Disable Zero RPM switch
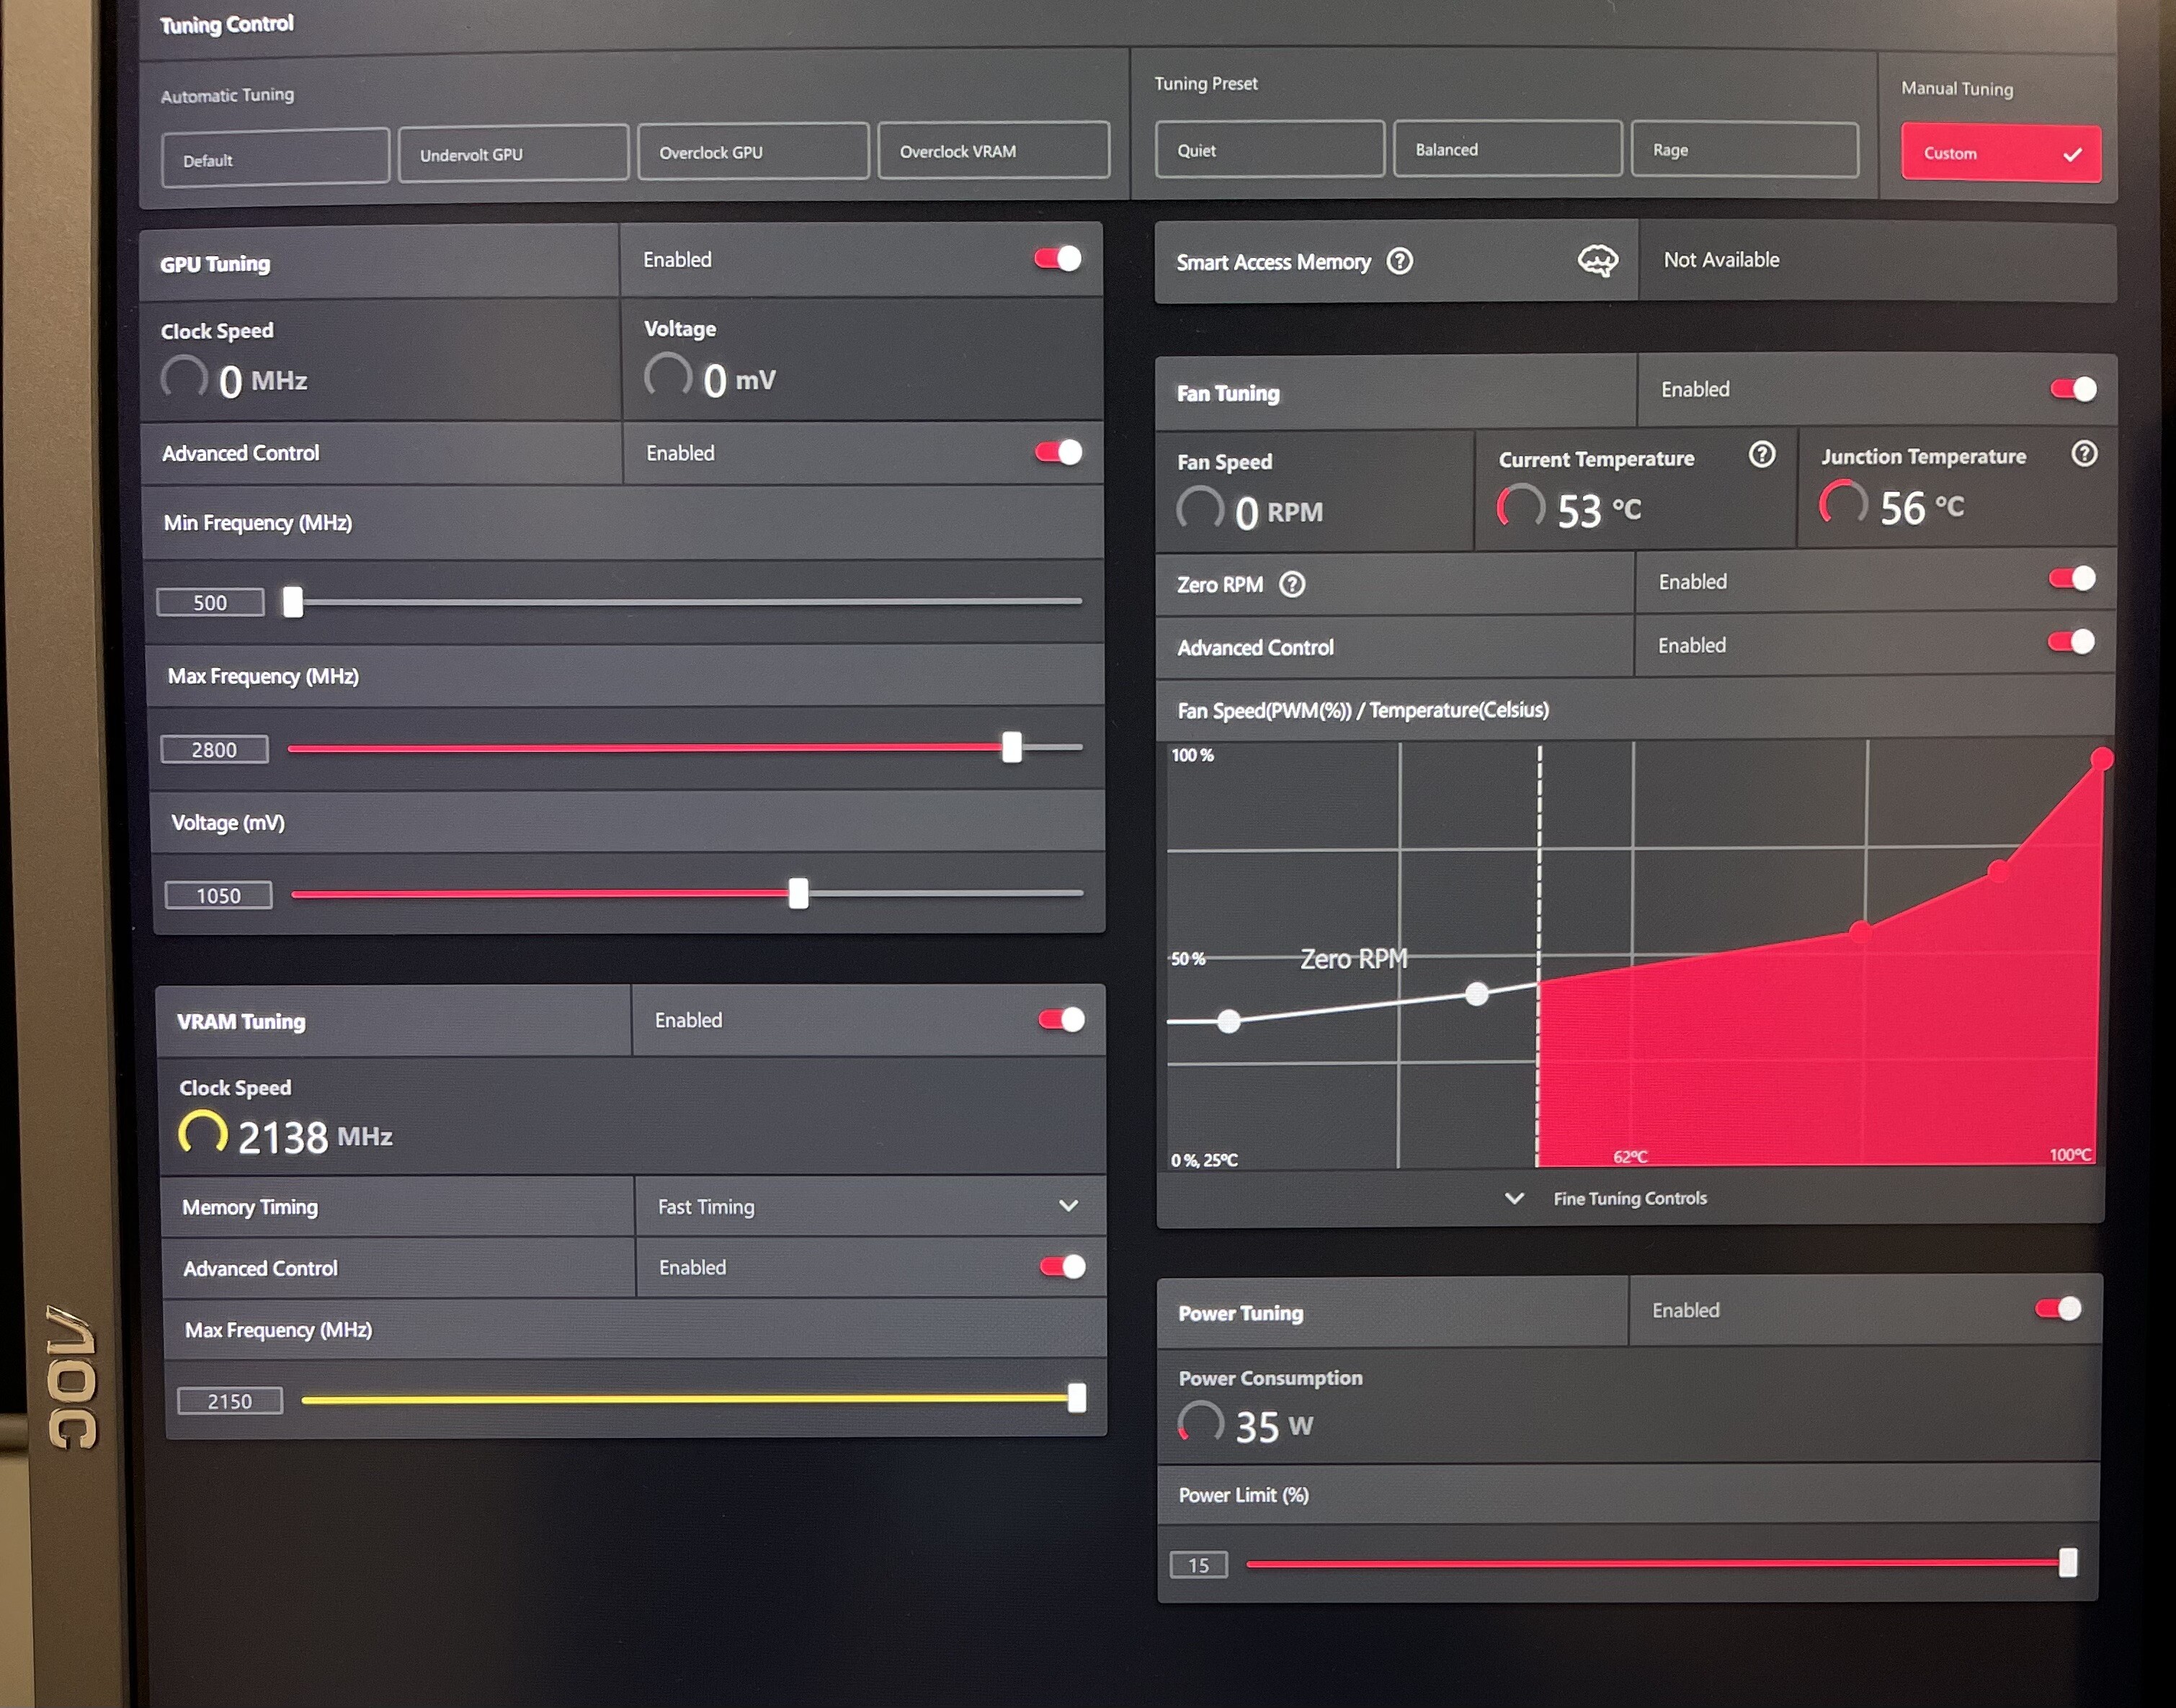The image size is (2176, 1708). (x=2072, y=578)
